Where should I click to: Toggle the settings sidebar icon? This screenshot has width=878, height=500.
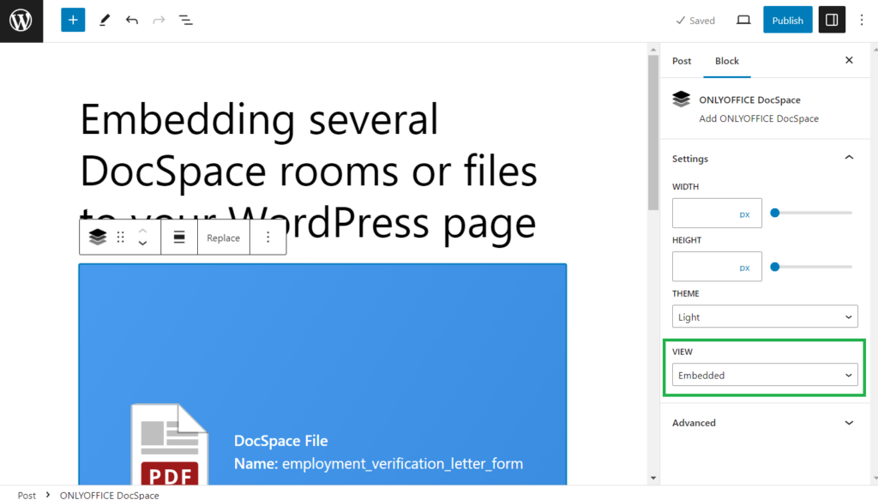pos(830,19)
